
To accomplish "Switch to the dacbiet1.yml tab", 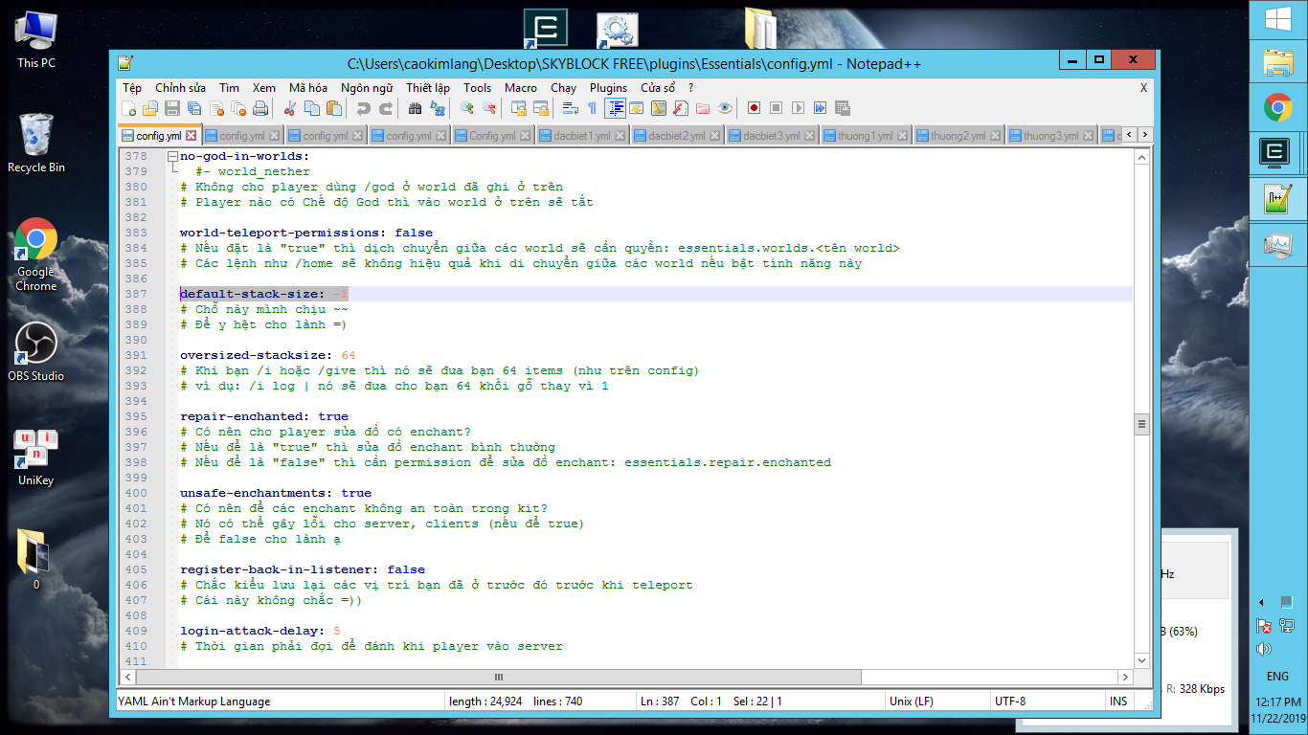I will click(x=581, y=136).
